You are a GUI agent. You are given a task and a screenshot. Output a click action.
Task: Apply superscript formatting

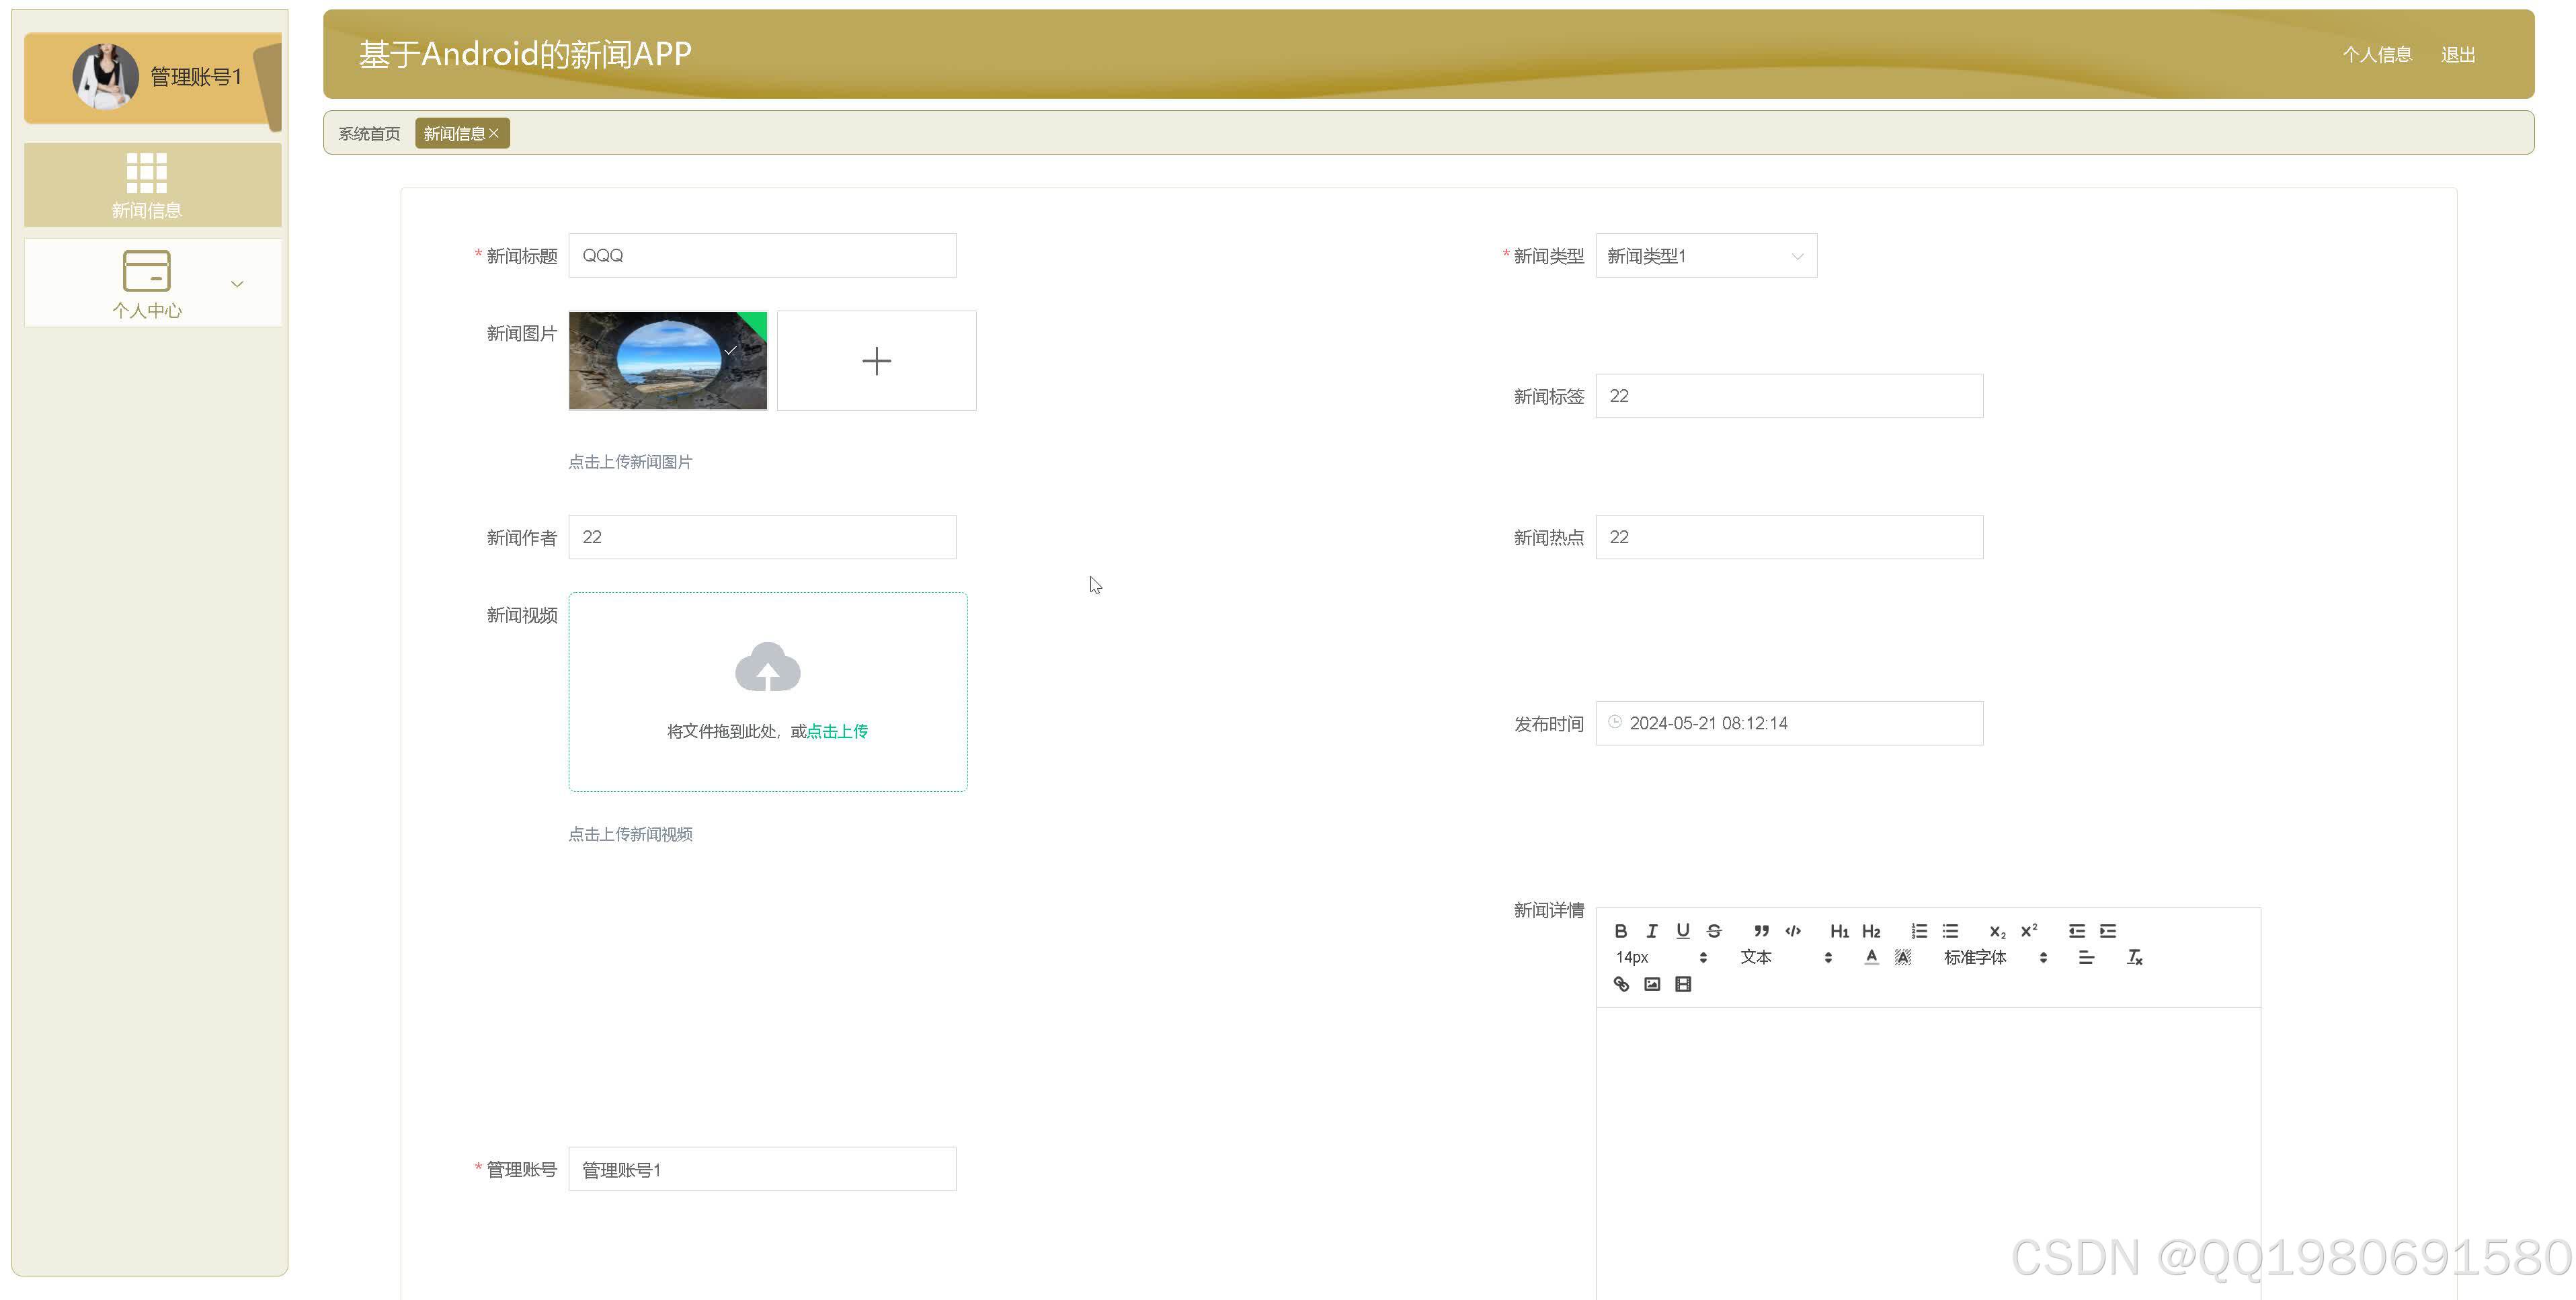pyautogui.click(x=2029, y=931)
